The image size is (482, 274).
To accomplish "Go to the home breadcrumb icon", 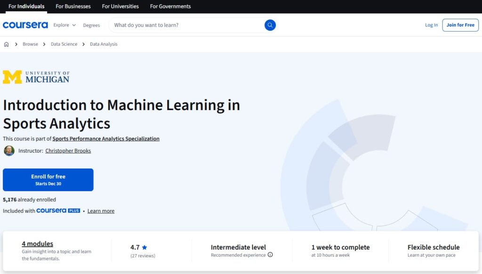I will pos(6,44).
